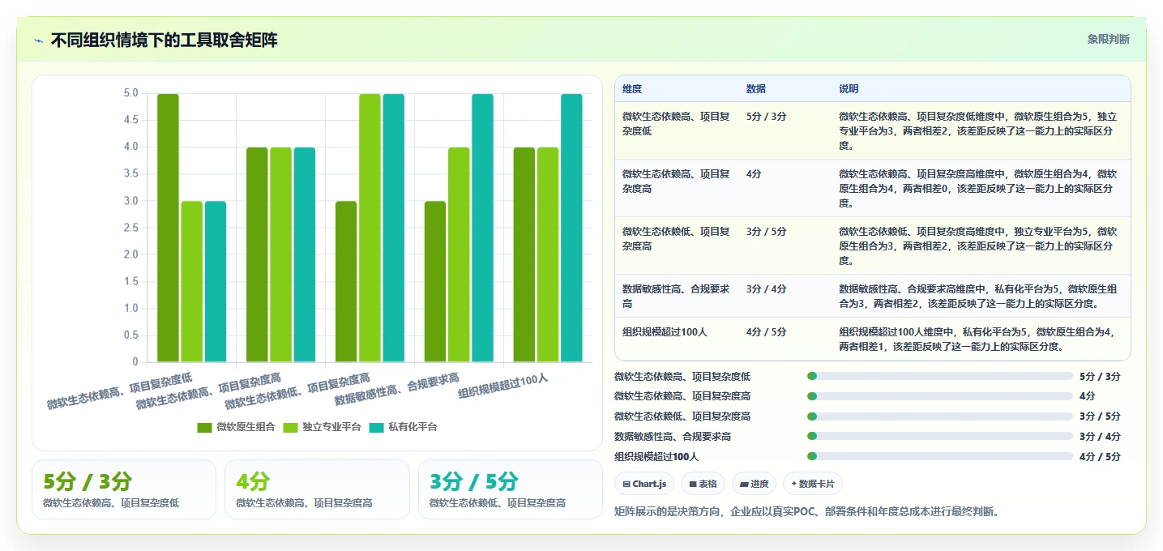Click the 数据 column header
The width and height of the screenshot is (1163, 551).
[x=756, y=89]
